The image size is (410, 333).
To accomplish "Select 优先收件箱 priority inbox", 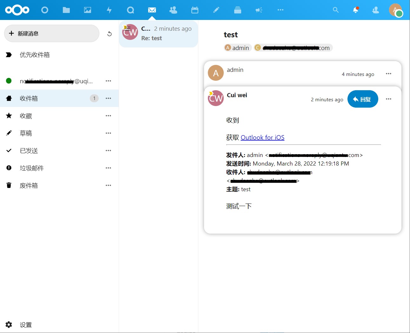I will [59, 55].
